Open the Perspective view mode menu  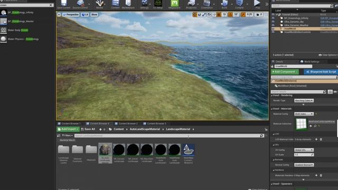pyautogui.click(x=71, y=15)
